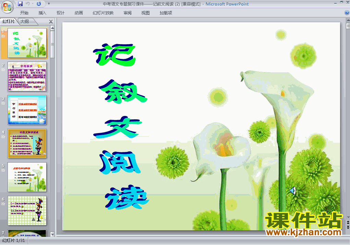
Task: Open the undo history dropdown arrow
Action: click(33, 4)
